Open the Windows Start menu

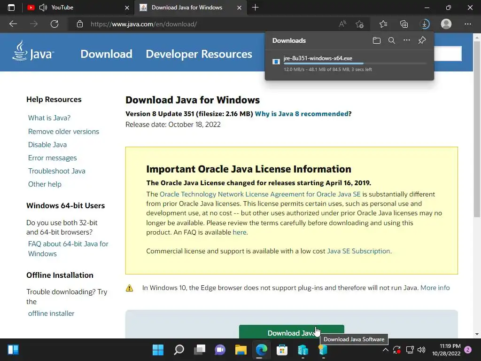click(x=158, y=350)
